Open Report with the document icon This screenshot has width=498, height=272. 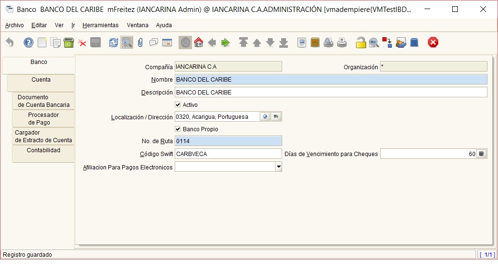coord(302,42)
